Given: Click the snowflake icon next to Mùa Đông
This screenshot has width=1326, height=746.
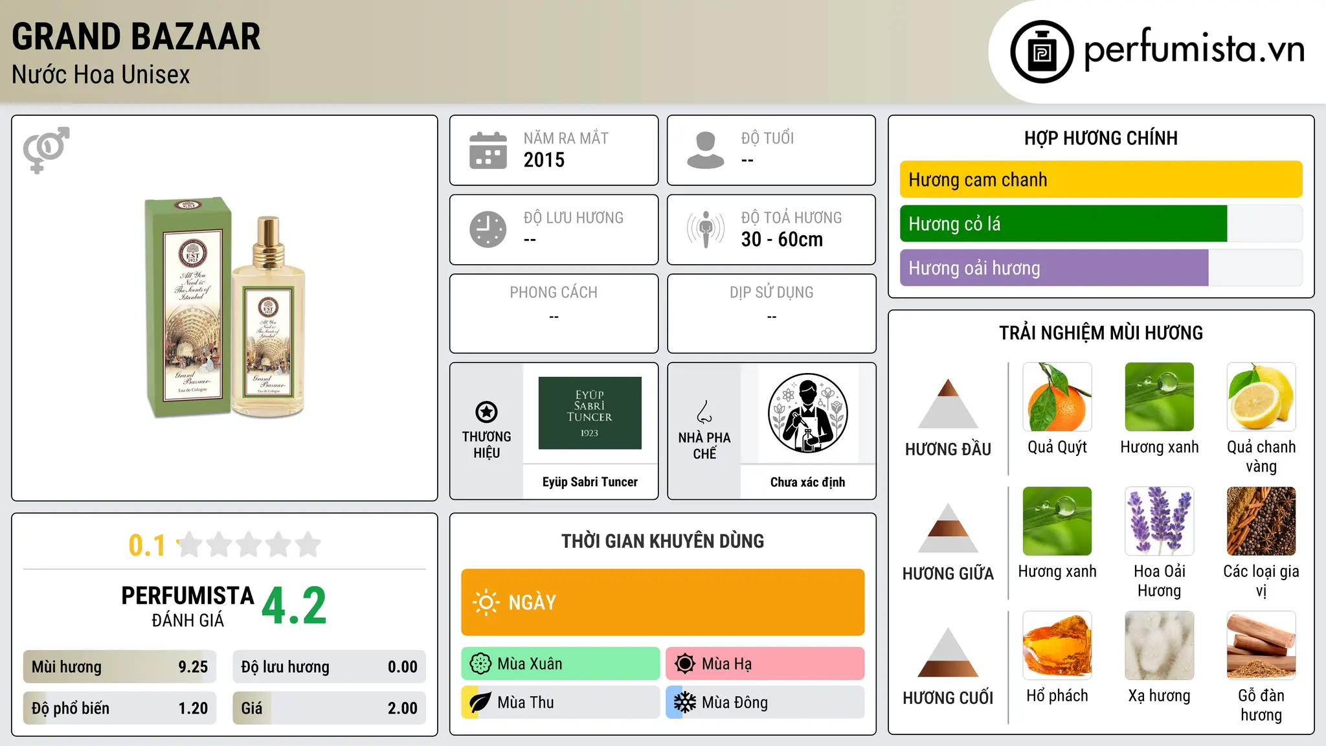Looking at the screenshot, I should tap(685, 703).
